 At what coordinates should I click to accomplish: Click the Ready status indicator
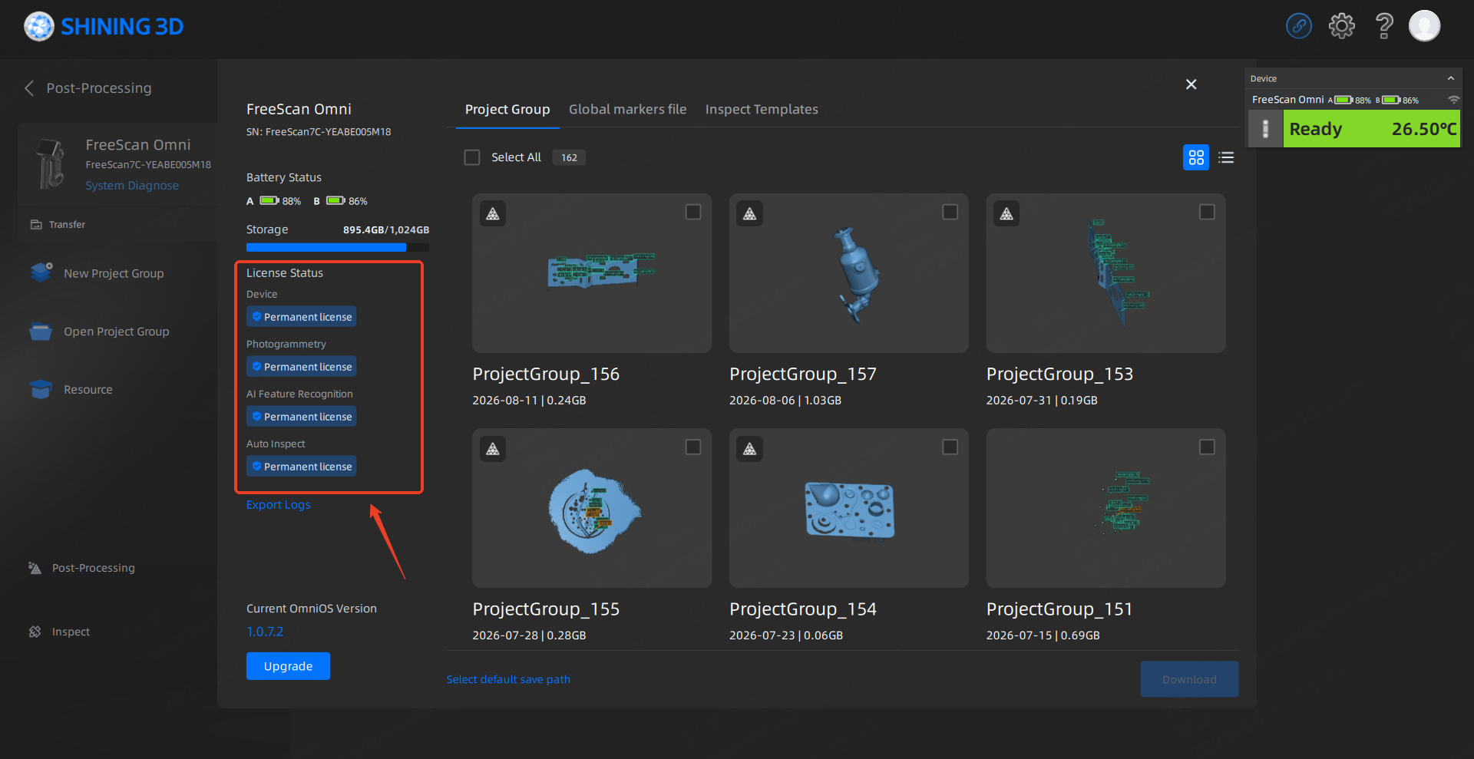click(x=1372, y=129)
